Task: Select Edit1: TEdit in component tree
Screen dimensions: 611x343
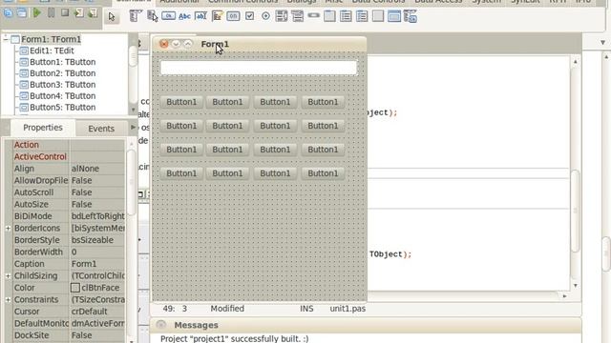Action: pos(52,50)
